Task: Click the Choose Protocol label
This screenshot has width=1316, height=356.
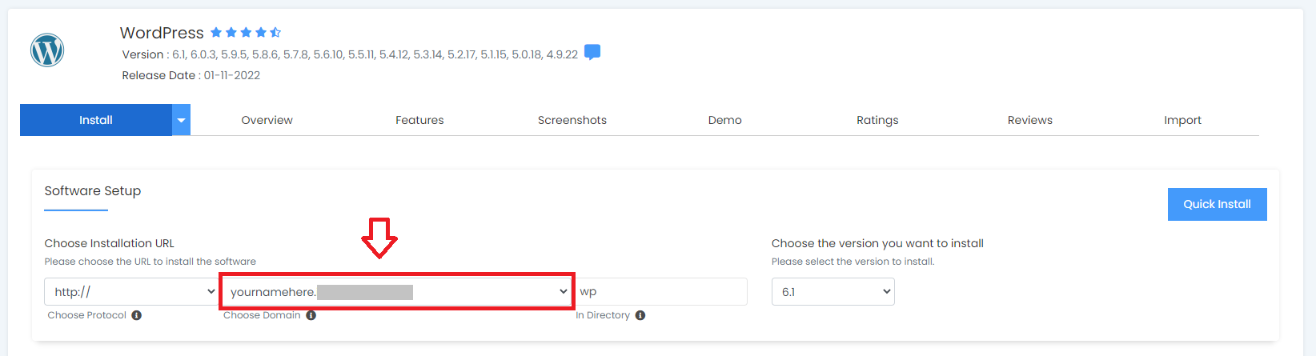Action: 87,315
